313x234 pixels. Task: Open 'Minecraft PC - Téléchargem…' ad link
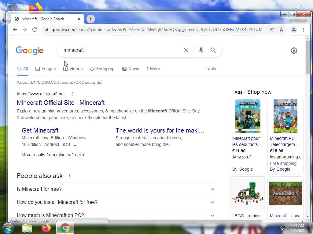tap(285, 141)
